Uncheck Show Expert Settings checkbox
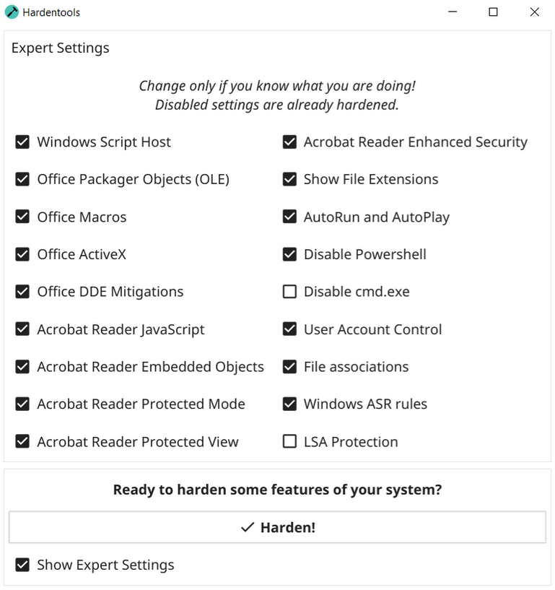 [x=22, y=565]
